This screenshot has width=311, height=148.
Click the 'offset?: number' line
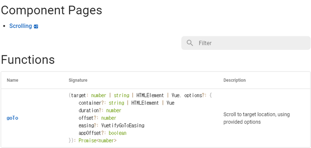(97, 118)
